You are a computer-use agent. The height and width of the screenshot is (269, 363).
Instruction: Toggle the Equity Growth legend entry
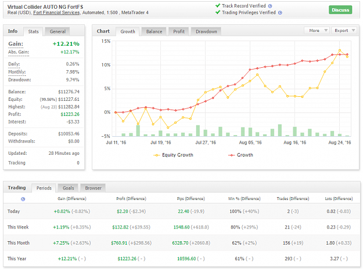coord(173,155)
